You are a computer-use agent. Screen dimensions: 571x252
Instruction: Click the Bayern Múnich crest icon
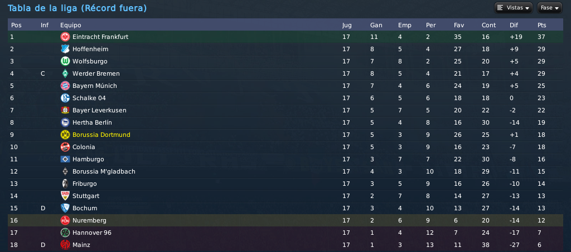point(65,86)
